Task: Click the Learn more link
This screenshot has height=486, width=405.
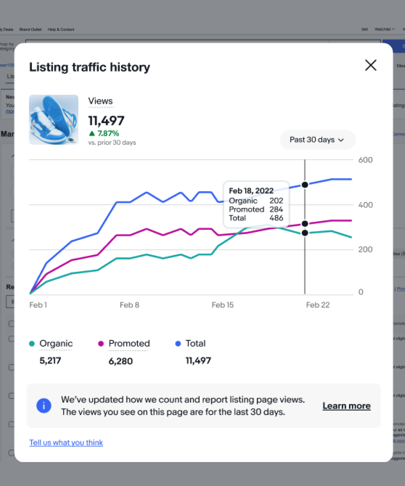Action: pyautogui.click(x=346, y=406)
